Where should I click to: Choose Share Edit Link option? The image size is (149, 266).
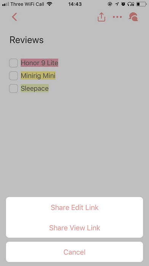[x=74, y=207]
